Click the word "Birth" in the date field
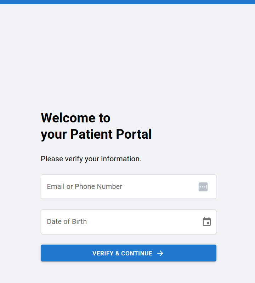Image resolution: width=255 pixels, height=283 pixels. pyautogui.click(x=79, y=222)
